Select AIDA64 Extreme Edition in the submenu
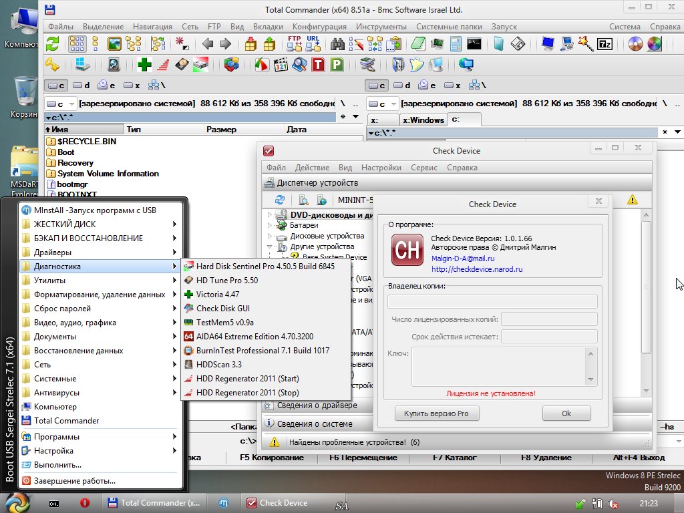 coord(266,337)
